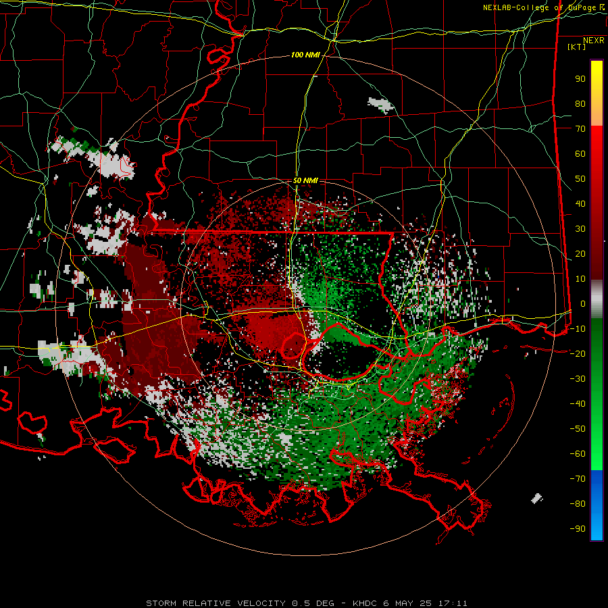
Task: Click the 70 value on the velocity scale
Action: [580, 129]
